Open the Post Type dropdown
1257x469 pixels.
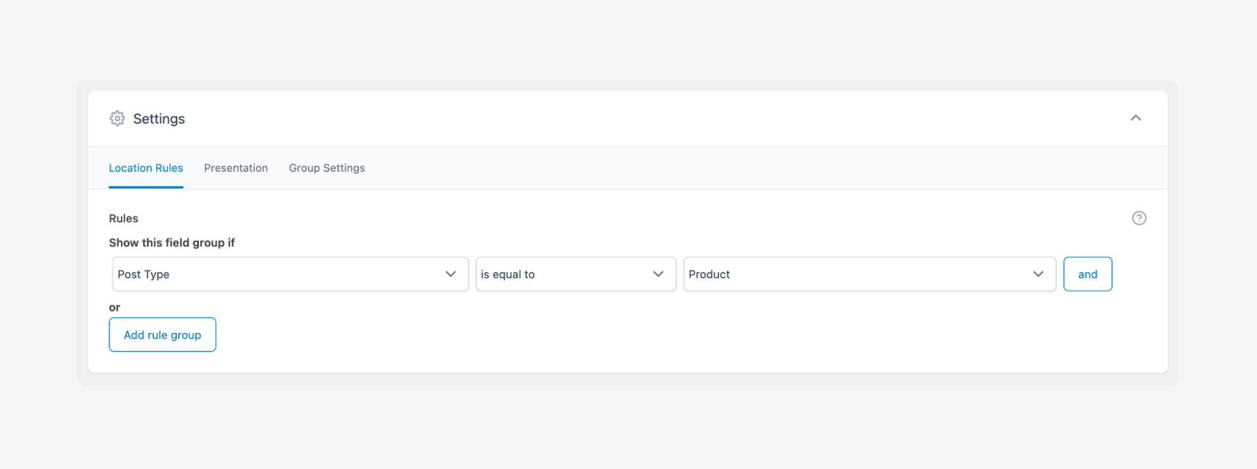277,274
